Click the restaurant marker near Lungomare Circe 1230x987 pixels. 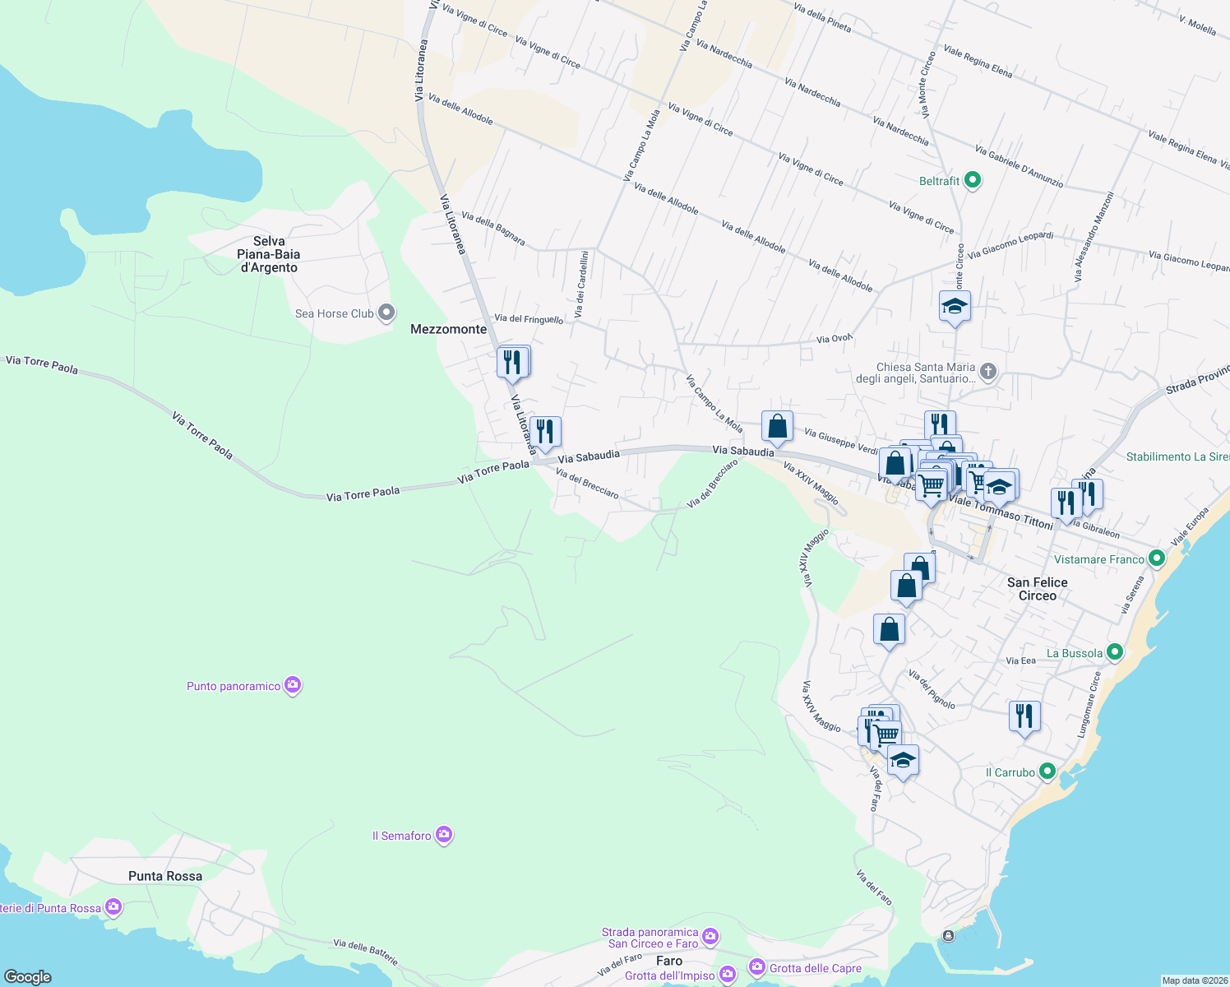(1024, 715)
